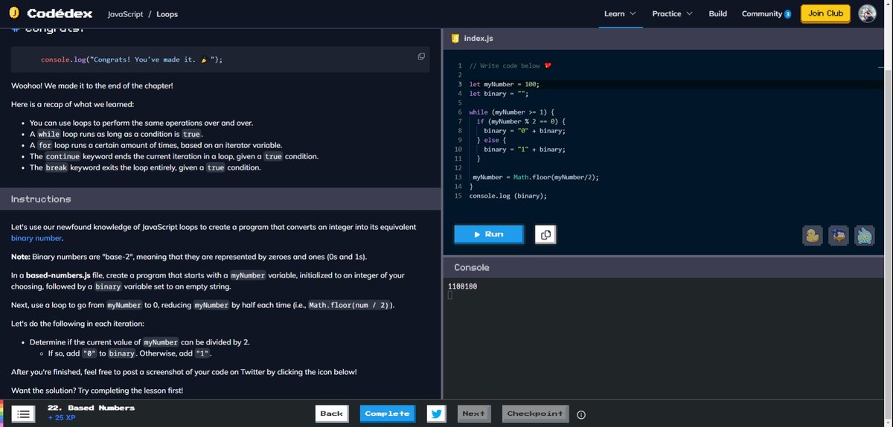Viewport: 893px width, 427px height.
Task: Click the Math.floor line in editor
Action: tap(536, 178)
